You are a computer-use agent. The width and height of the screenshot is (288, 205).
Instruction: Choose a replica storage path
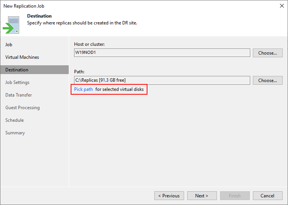(267, 81)
